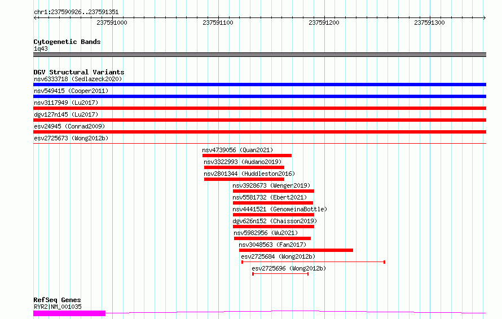This screenshot has width=502, height=319.
Task: Select the blue nsv6333718 variant bar
Action: (x=259, y=85)
